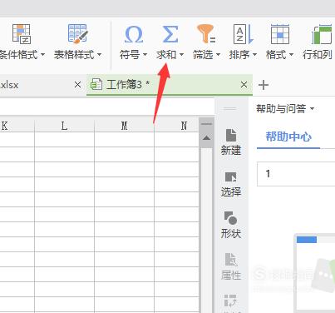Image resolution: width=335 pixels, height=313 pixels.
Task: Select column M header
Action: click(124, 126)
